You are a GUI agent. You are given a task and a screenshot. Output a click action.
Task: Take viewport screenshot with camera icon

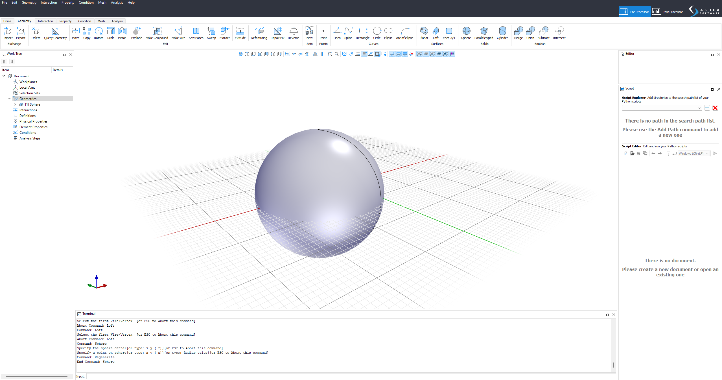pyautogui.click(x=307, y=54)
